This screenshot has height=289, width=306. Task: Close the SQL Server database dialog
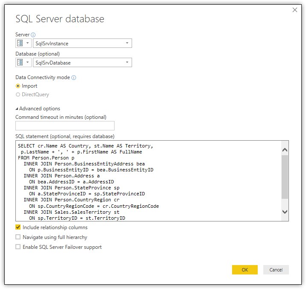295,10
